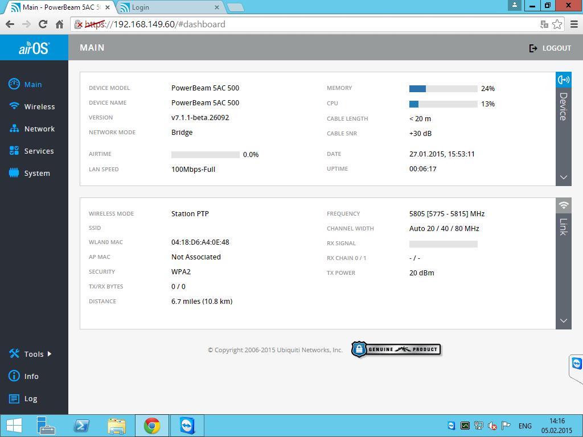Screen dimensions: 583x437
Task: Click the TeamViewer taskbar icon
Action: 187,426
